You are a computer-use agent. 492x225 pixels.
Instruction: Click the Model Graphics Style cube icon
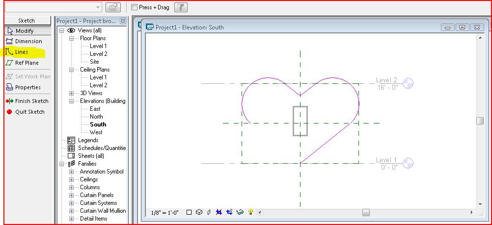pyautogui.click(x=199, y=212)
